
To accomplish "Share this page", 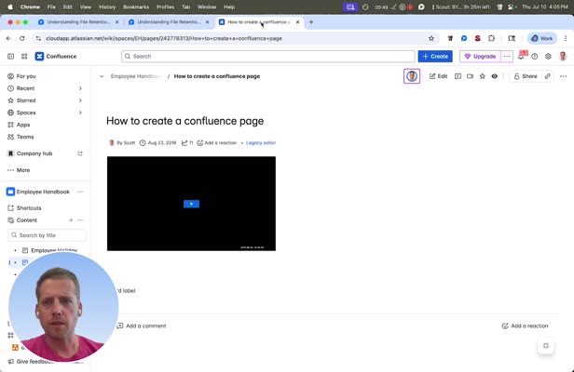I will pos(526,76).
